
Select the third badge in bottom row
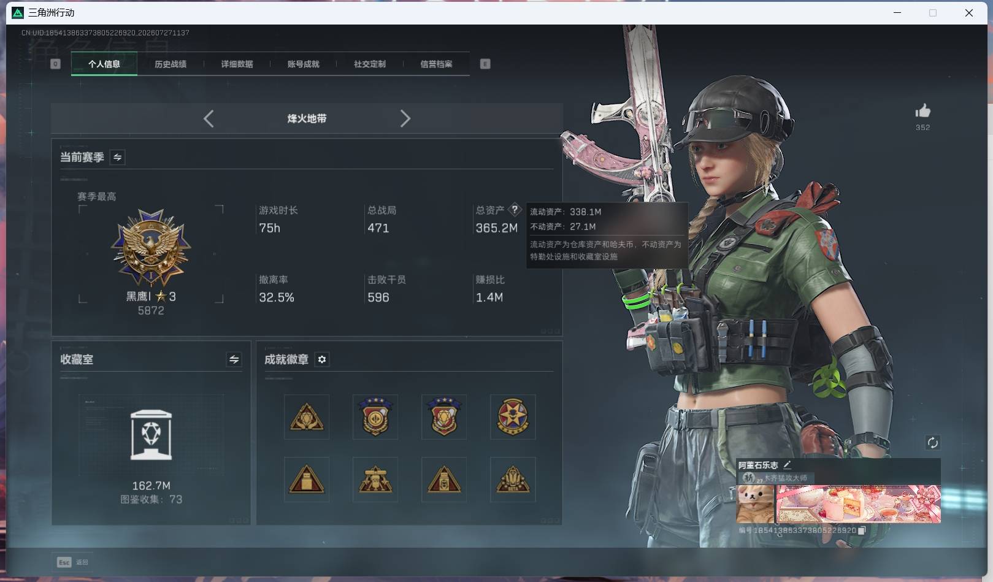(x=444, y=480)
